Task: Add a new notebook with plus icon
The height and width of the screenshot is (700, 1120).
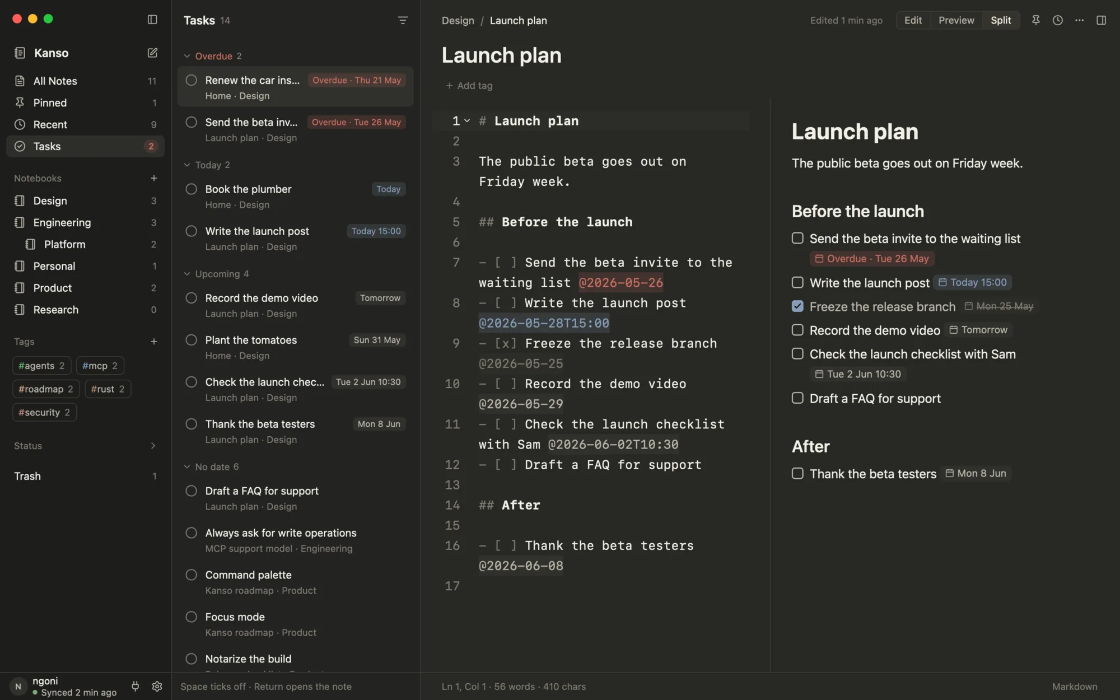Action: (153, 178)
